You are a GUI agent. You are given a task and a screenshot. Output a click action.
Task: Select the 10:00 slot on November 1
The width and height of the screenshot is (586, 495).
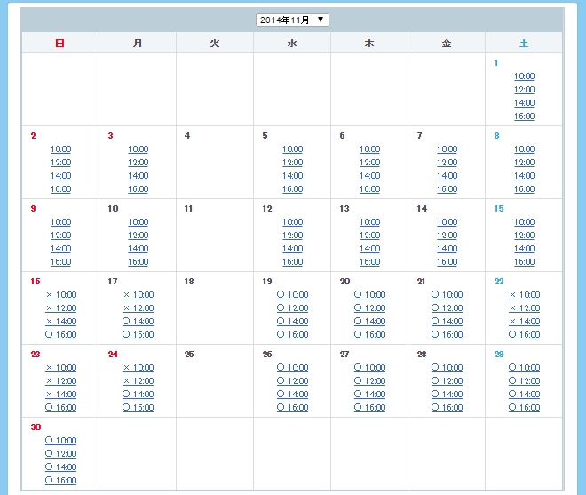[x=524, y=76]
